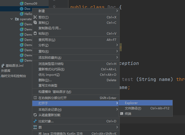This screenshot has width=185, height=135.
Task: Expand the 分析(Z) submenu arrow
Action: click(x=117, y=45)
